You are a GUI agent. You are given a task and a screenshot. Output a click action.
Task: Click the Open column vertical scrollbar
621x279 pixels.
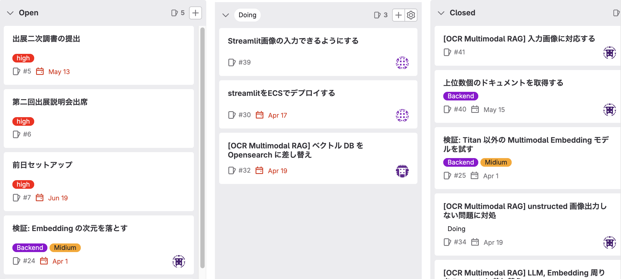pos(203,148)
